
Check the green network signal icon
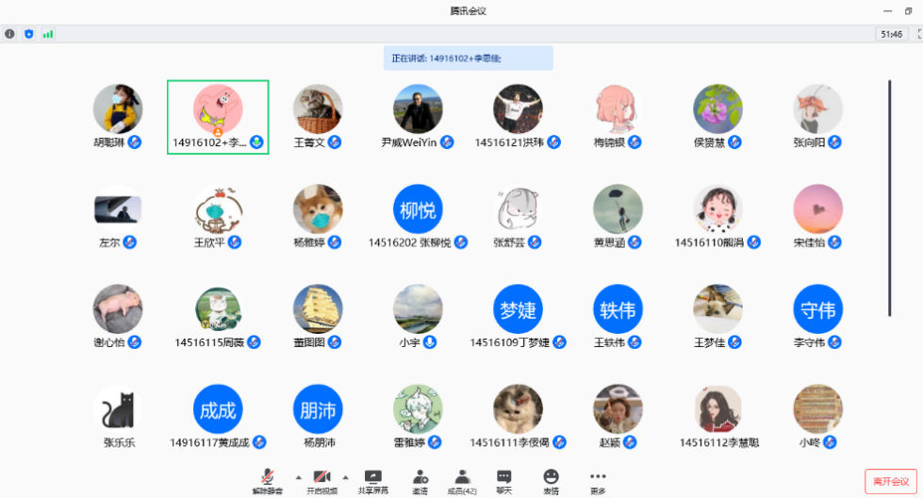click(47, 34)
